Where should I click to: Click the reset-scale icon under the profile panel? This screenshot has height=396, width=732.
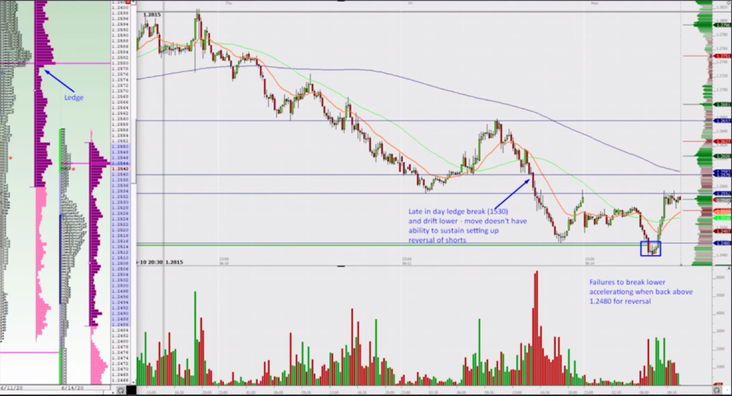[x=122, y=390]
